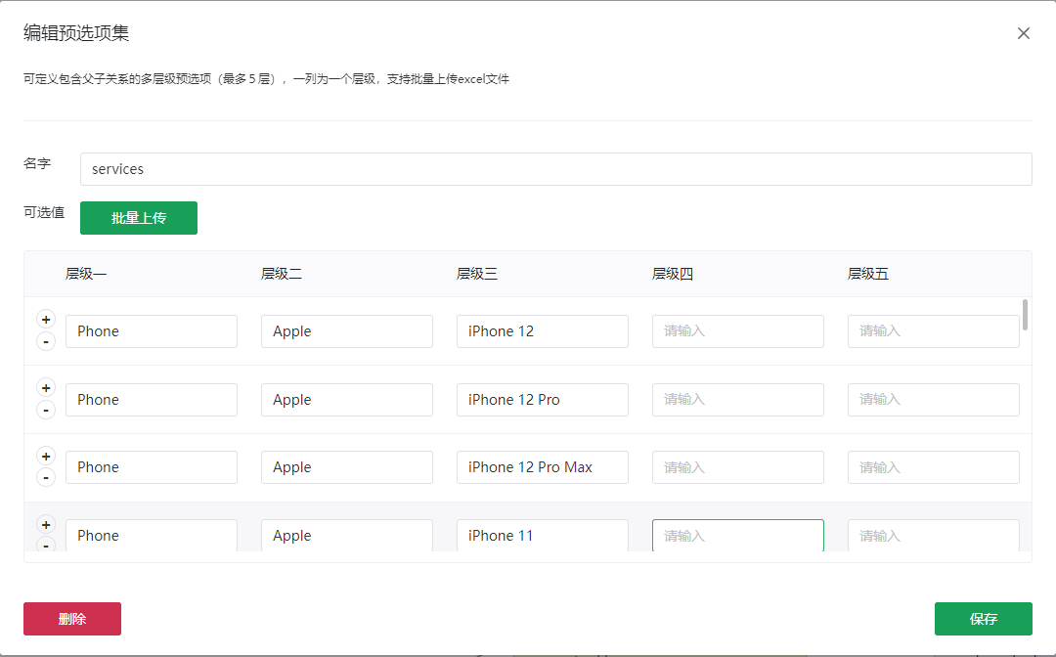Image resolution: width=1056 pixels, height=657 pixels.
Task: Remove the iPhone 12 Pro row
Action: click(x=46, y=410)
